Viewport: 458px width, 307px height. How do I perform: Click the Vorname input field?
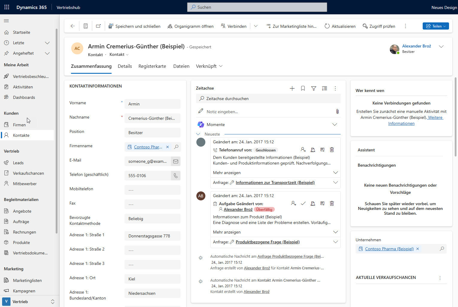[x=152, y=104]
